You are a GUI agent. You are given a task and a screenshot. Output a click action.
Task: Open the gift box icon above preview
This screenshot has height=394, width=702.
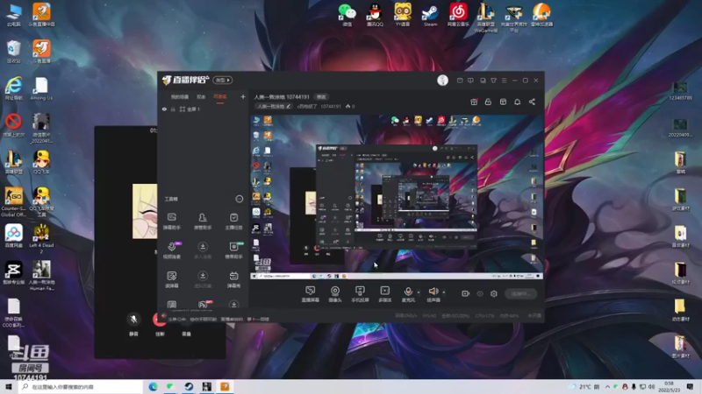pyautogui.click(x=474, y=102)
